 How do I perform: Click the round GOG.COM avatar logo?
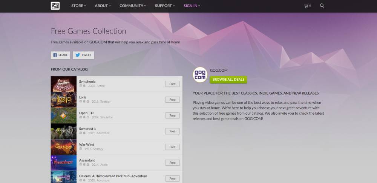click(x=200, y=75)
